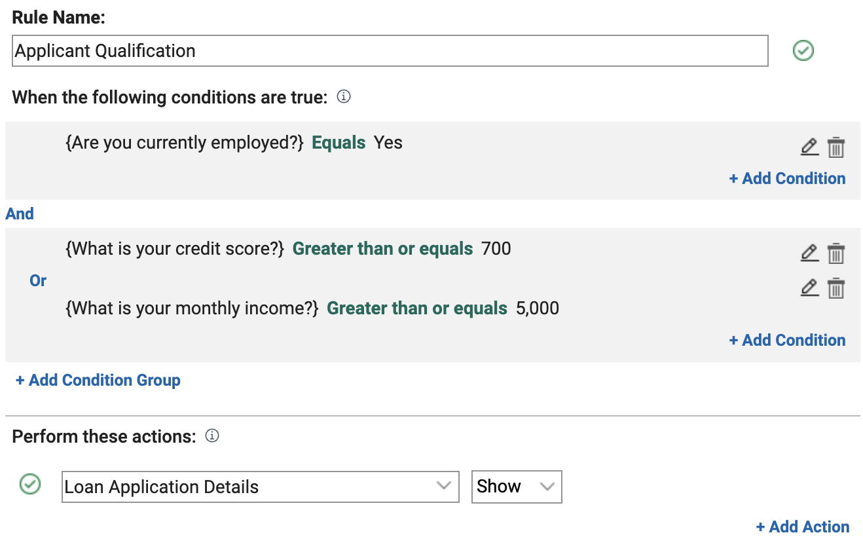The width and height of the screenshot is (863, 554).
Task: Click green checkmark next to Rule Name field
Action: click(x=803, y=50)
